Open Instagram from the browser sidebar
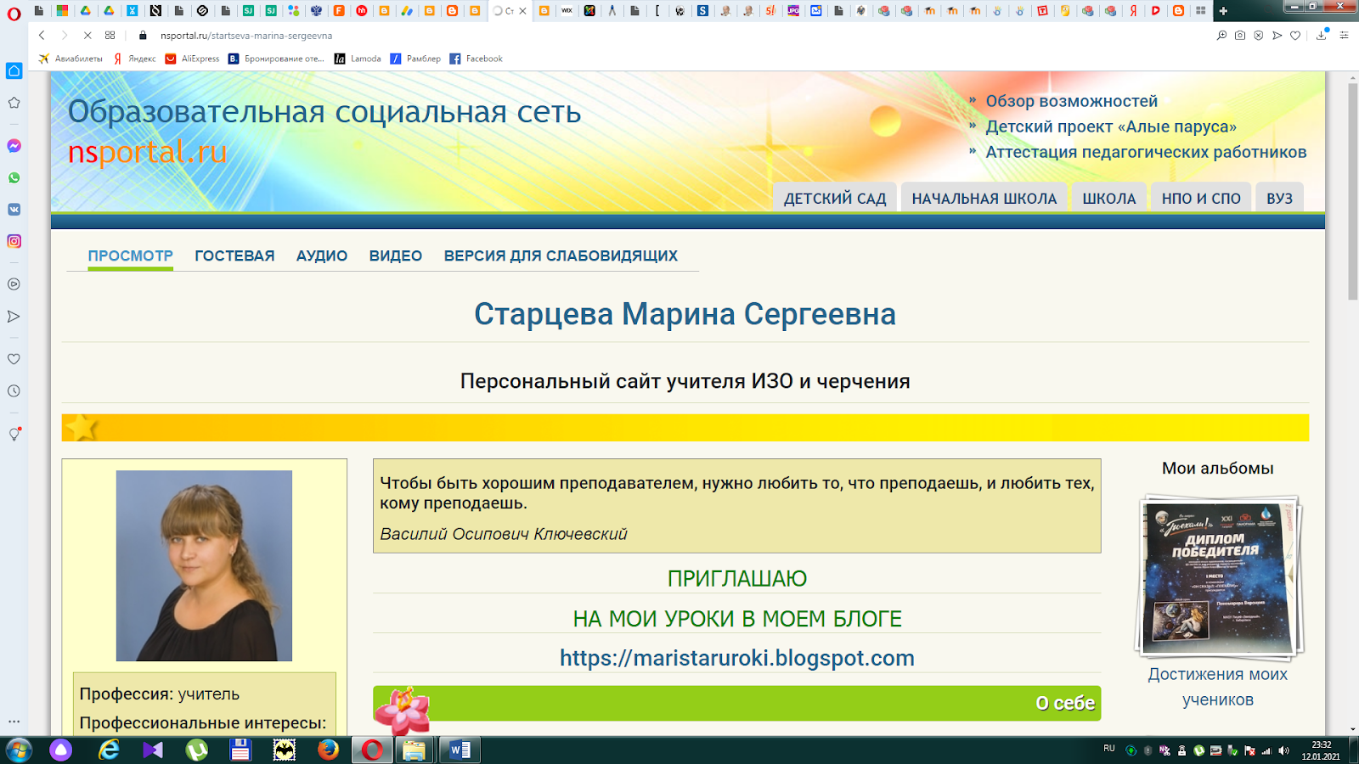Viewport: 1359px width, 764px height. coord(13,241)
